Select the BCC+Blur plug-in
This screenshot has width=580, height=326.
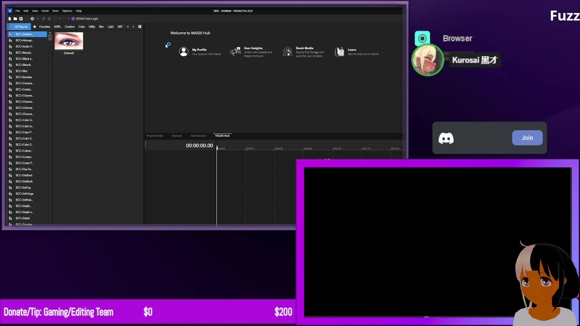pos(27,71)
